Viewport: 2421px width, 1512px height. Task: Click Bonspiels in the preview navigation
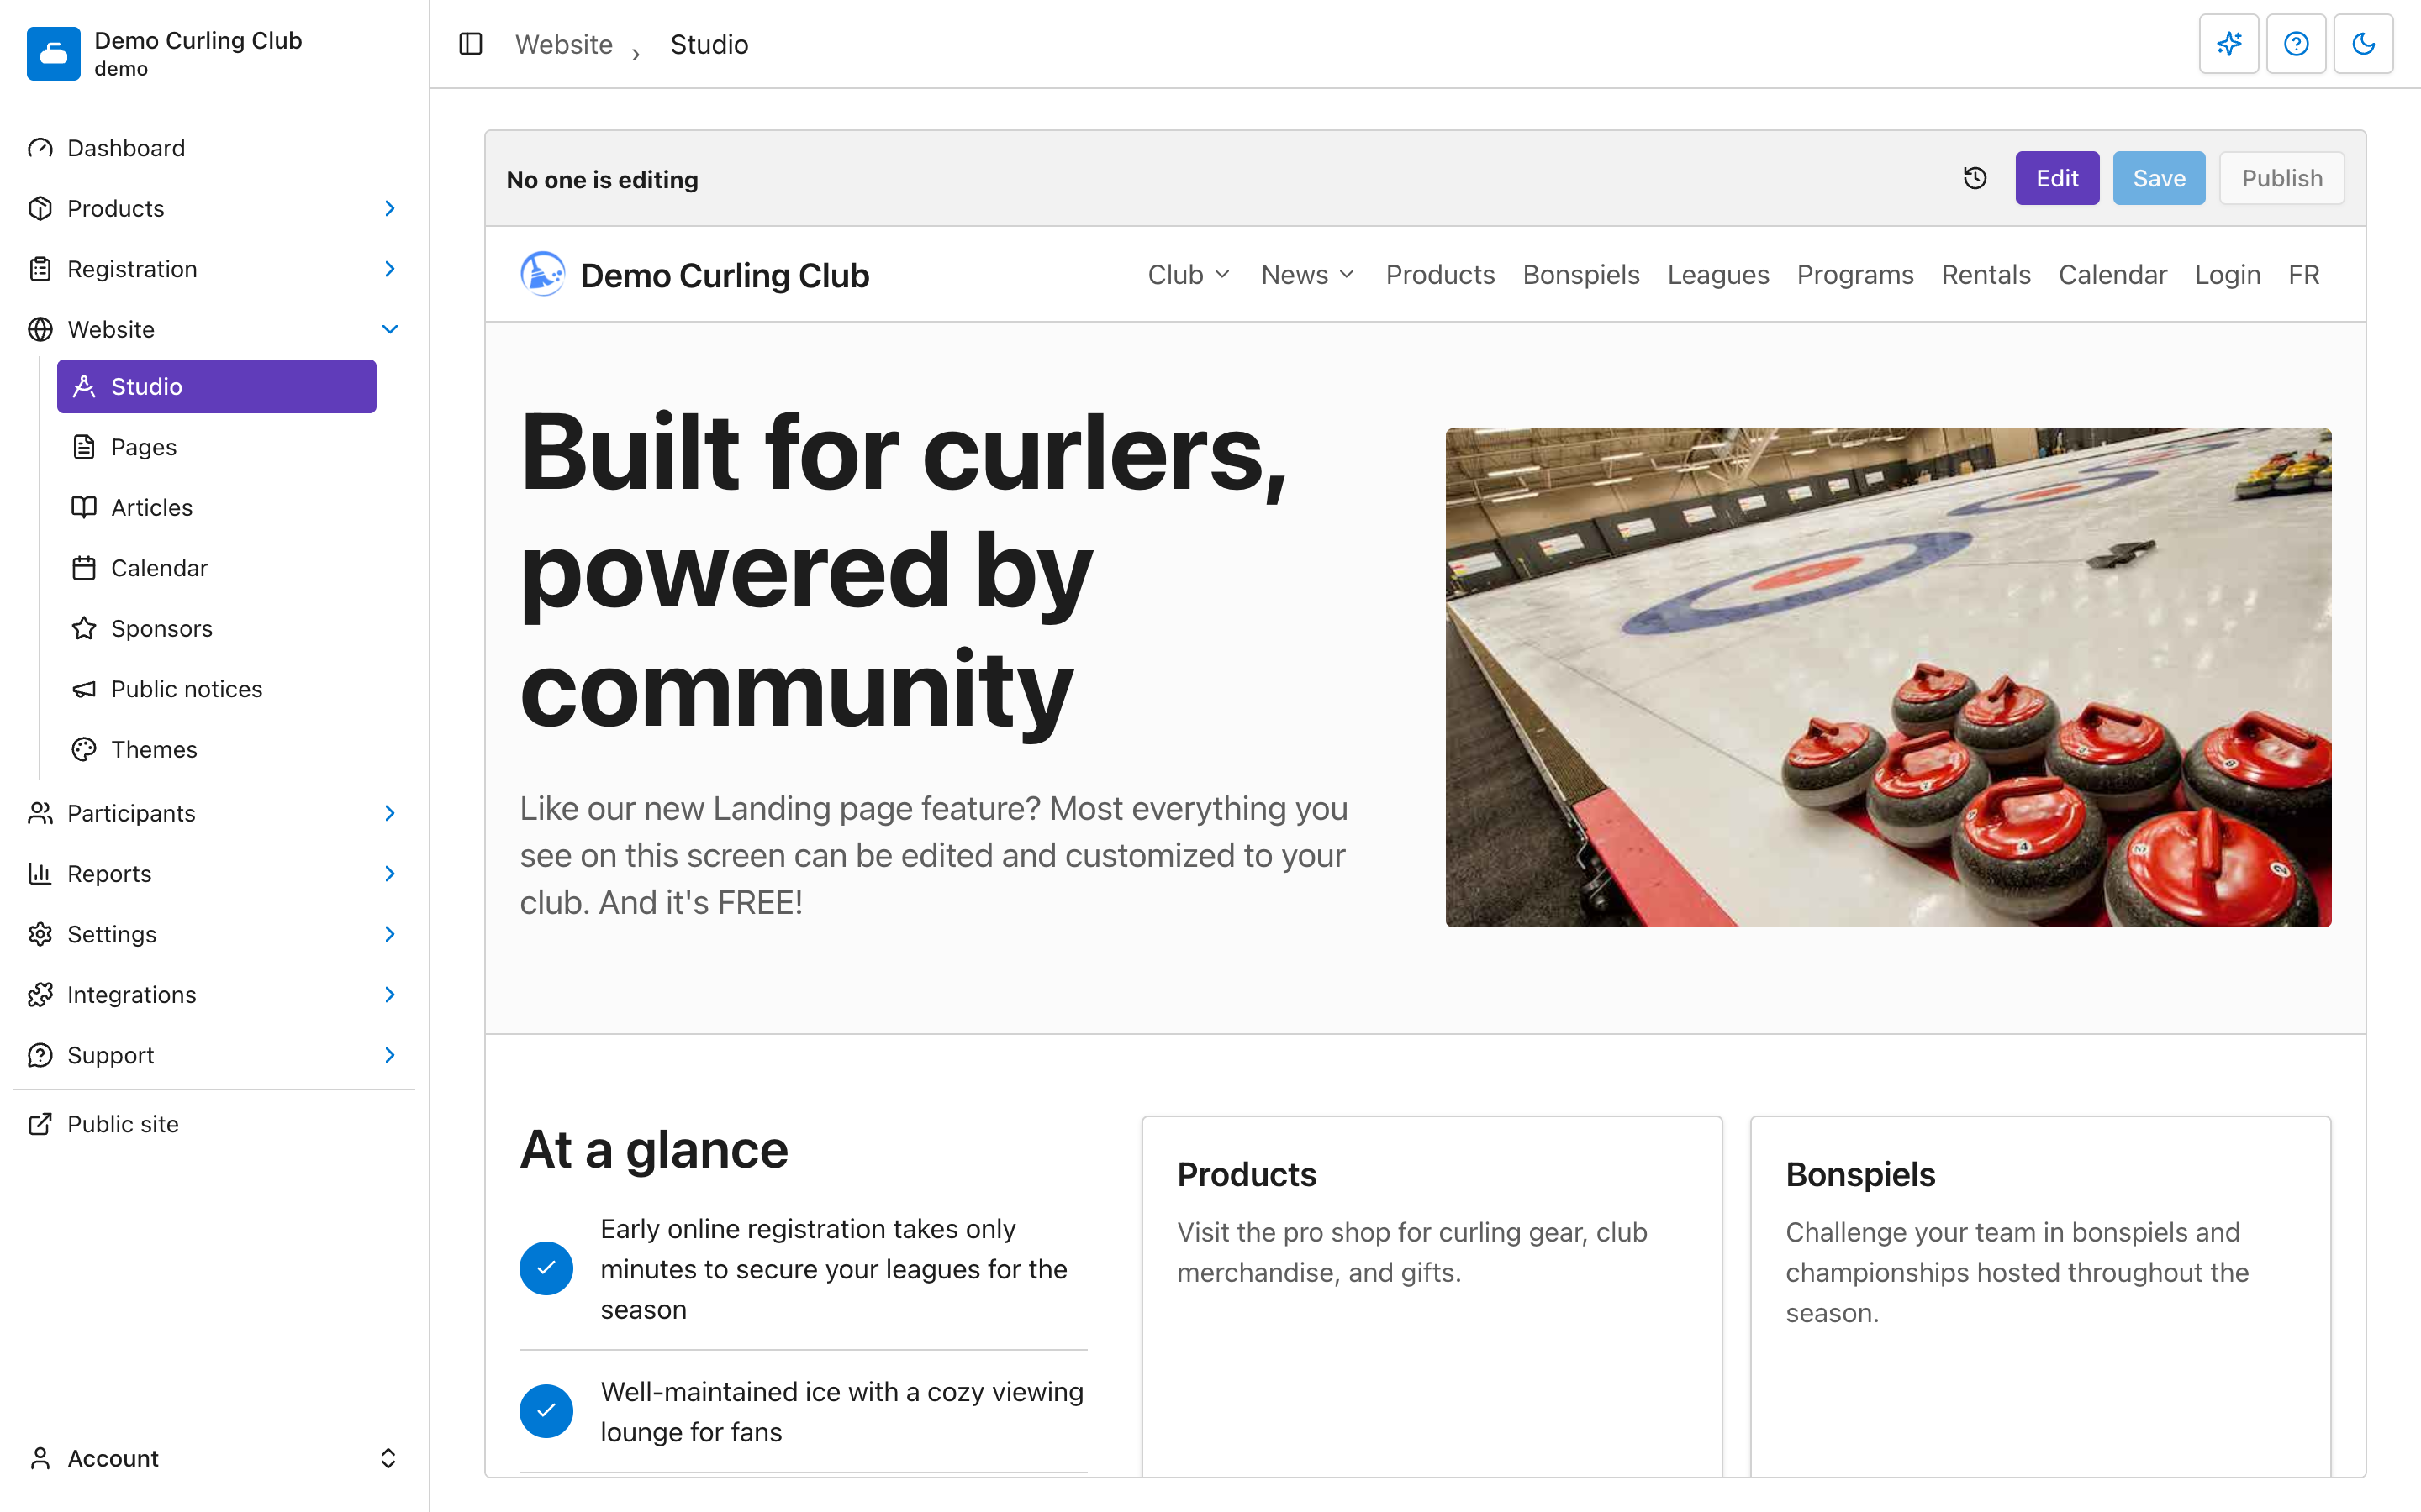pos(1580,275)
